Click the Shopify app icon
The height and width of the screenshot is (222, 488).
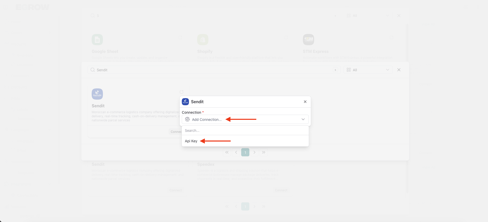point(203,40)
